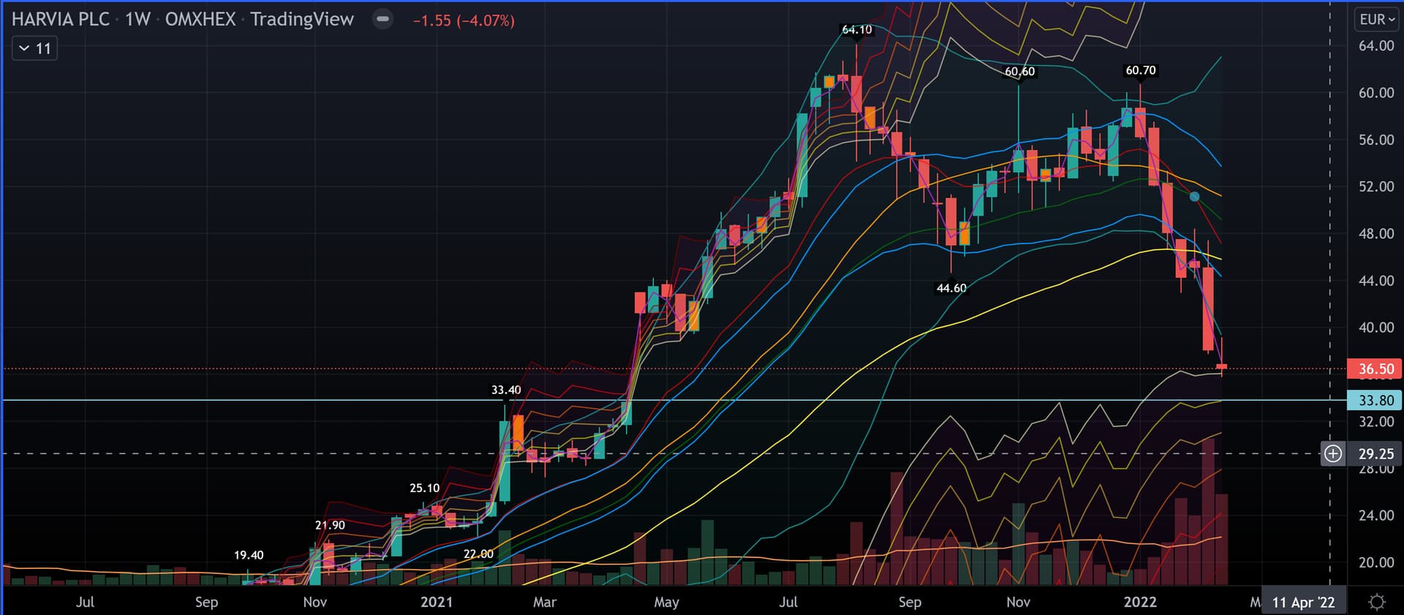Click the 60.70 peak price marker
This screenshot has height=615, width=1404.
1140,70
